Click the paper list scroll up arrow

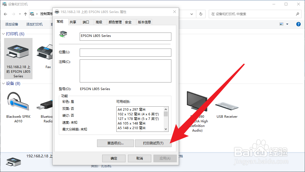pos(166,109)
